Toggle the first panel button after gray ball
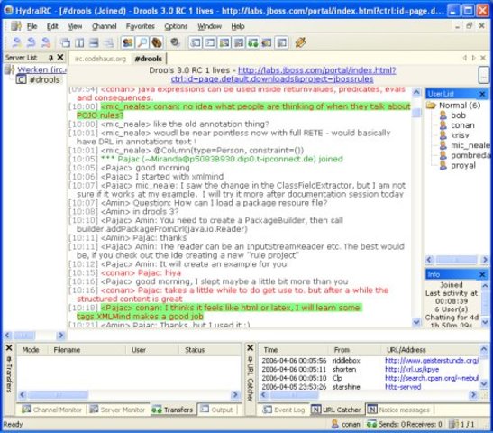493x433 pixels. (196, 42)
